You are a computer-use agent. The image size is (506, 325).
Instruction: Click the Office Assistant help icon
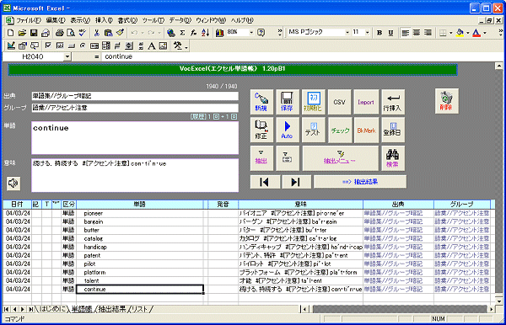(x=261, y=33)
